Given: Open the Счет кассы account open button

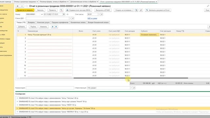Looking at the screenshot, I should [102, 14].
